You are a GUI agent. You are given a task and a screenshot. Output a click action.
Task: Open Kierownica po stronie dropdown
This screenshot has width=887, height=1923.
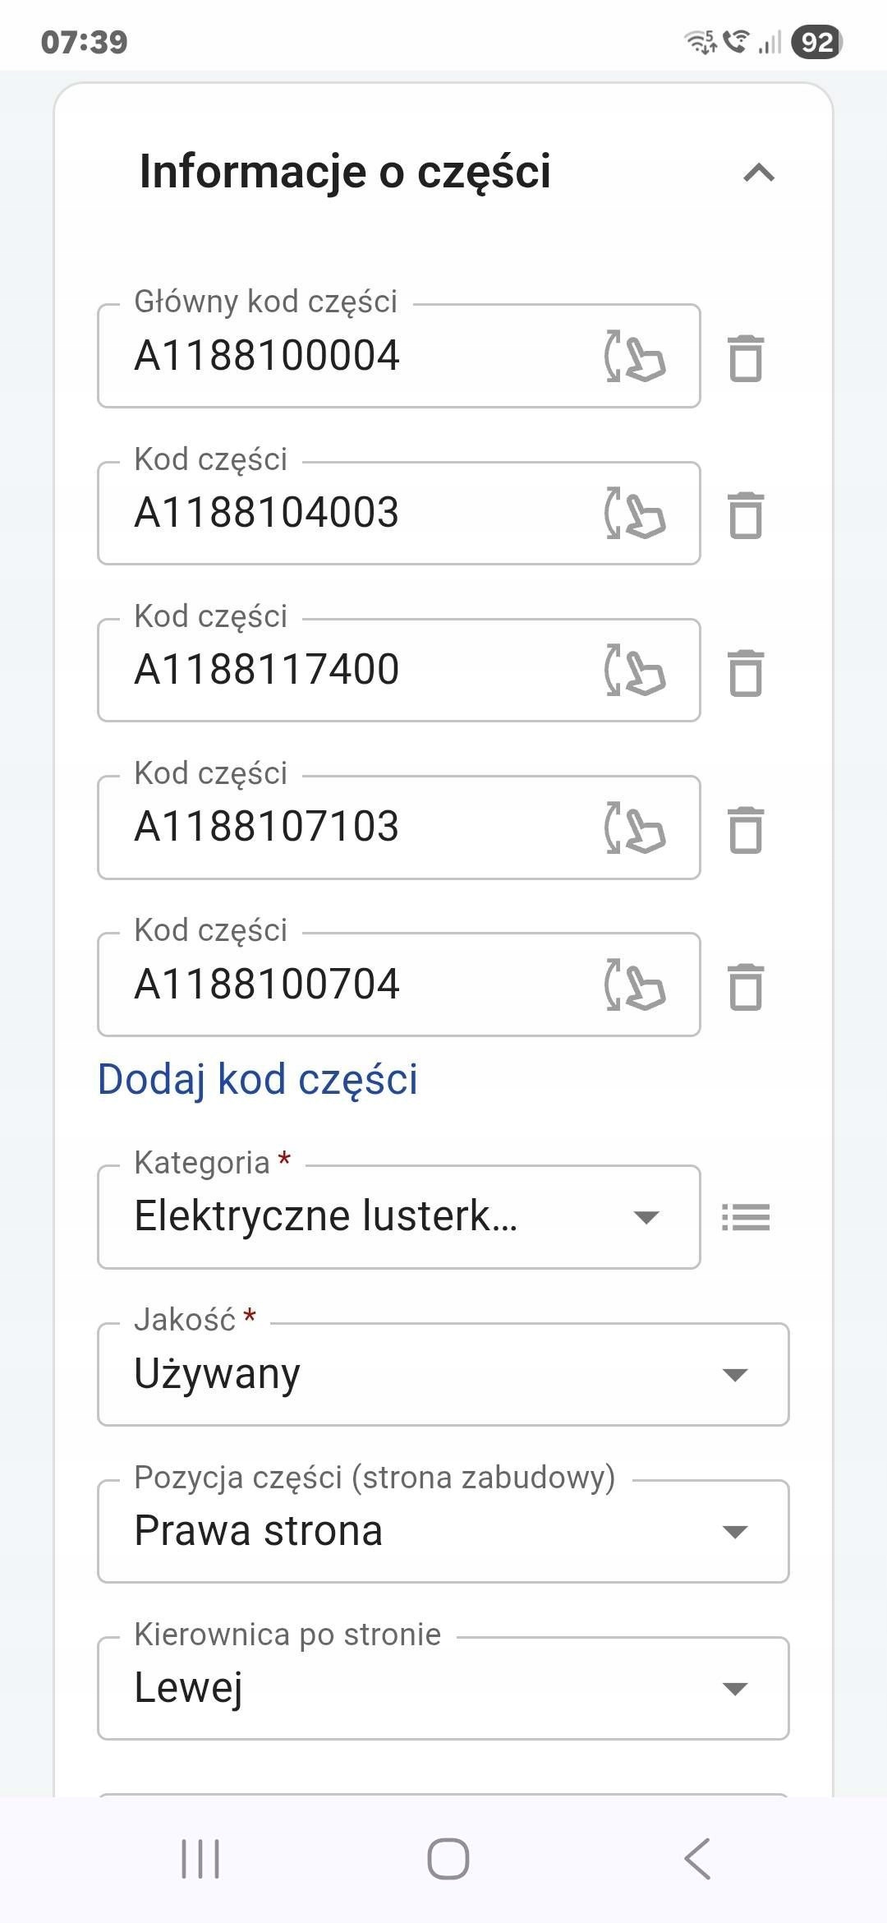tap(443, 1688)
